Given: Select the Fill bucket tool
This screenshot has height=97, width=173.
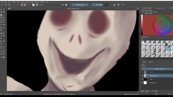Looking at the screenshot, I should point(1,38).
